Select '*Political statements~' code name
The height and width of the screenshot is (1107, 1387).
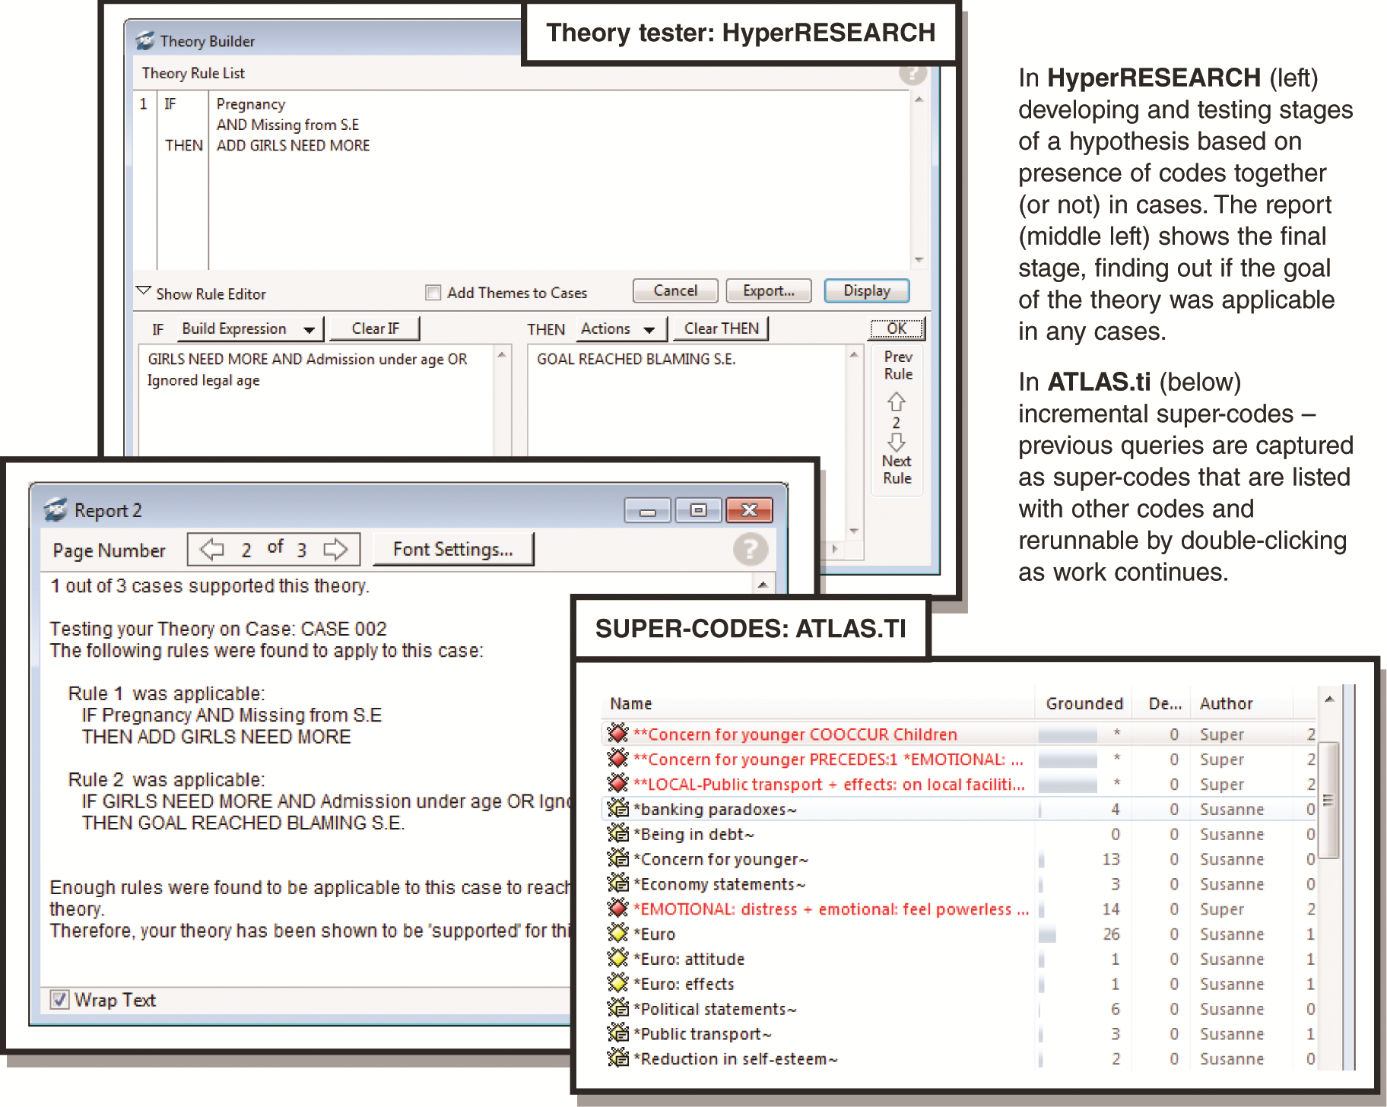tap(715, 1009)
